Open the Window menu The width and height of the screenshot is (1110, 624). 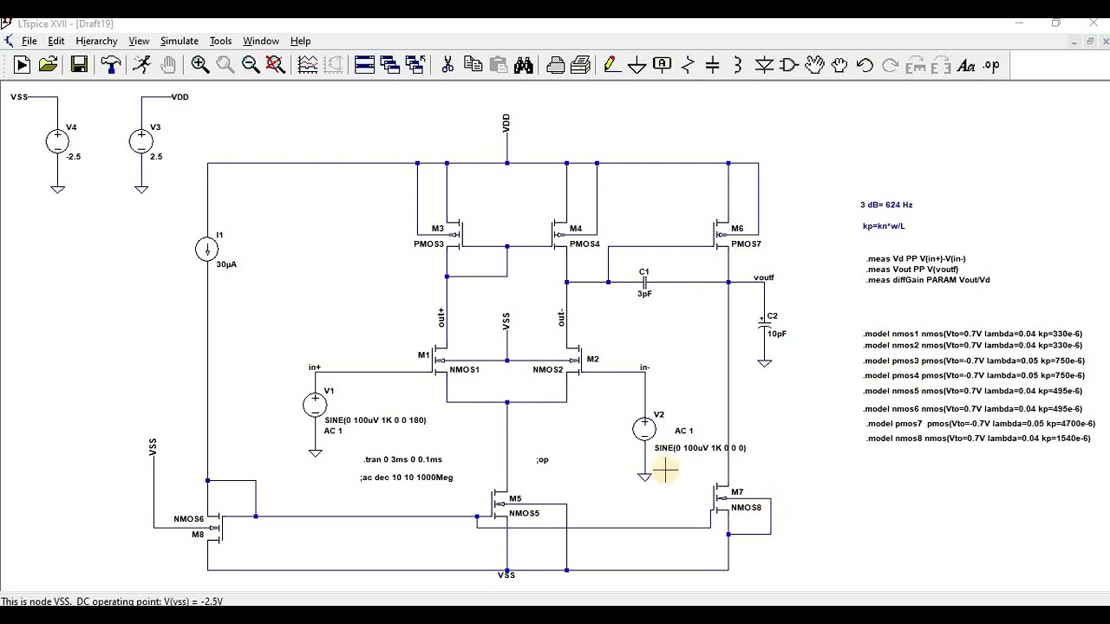click(261, 41)
